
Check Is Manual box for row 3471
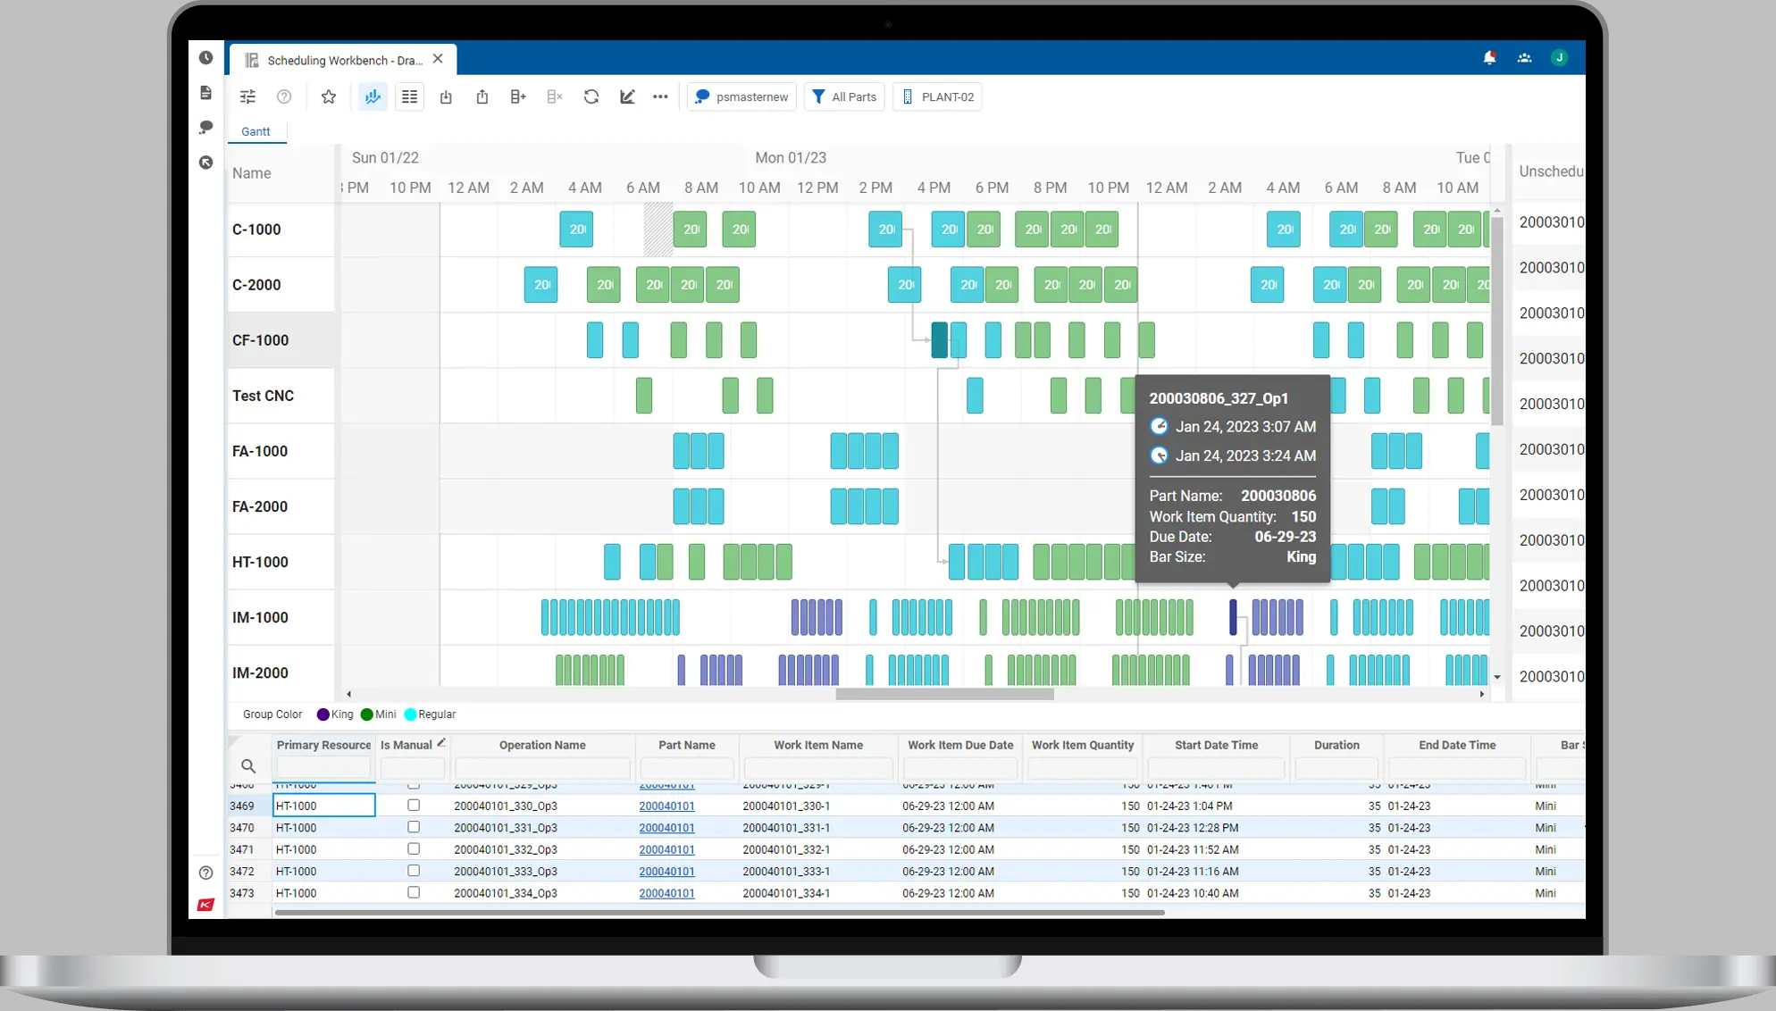pos(414,848)
